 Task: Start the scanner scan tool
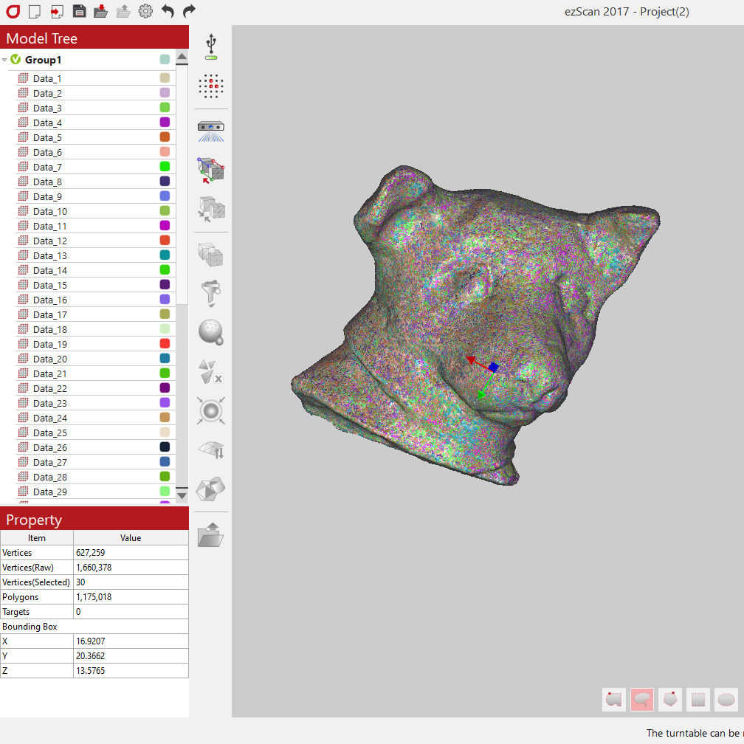click(212, 131)
